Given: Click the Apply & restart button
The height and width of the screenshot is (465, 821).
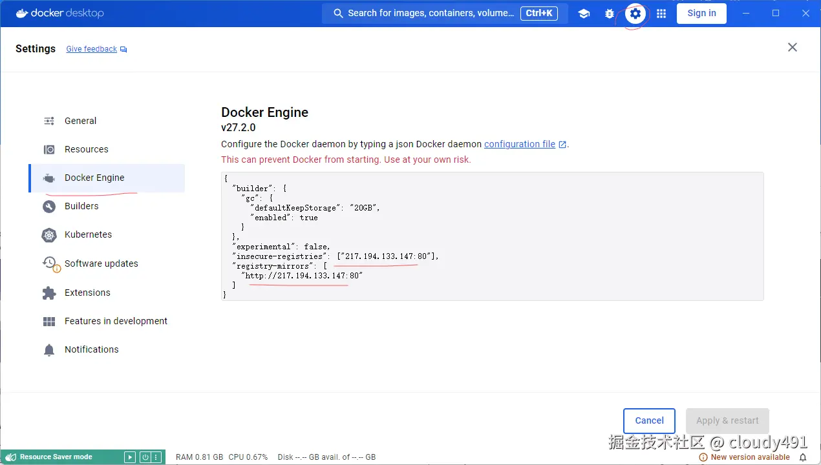Looking at the screenshot, I should point(727,420).
